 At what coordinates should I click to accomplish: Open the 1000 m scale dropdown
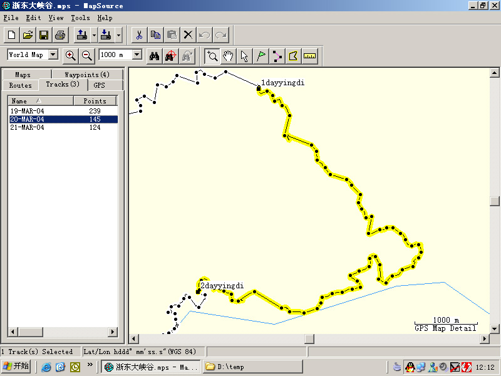coord(137,55)
